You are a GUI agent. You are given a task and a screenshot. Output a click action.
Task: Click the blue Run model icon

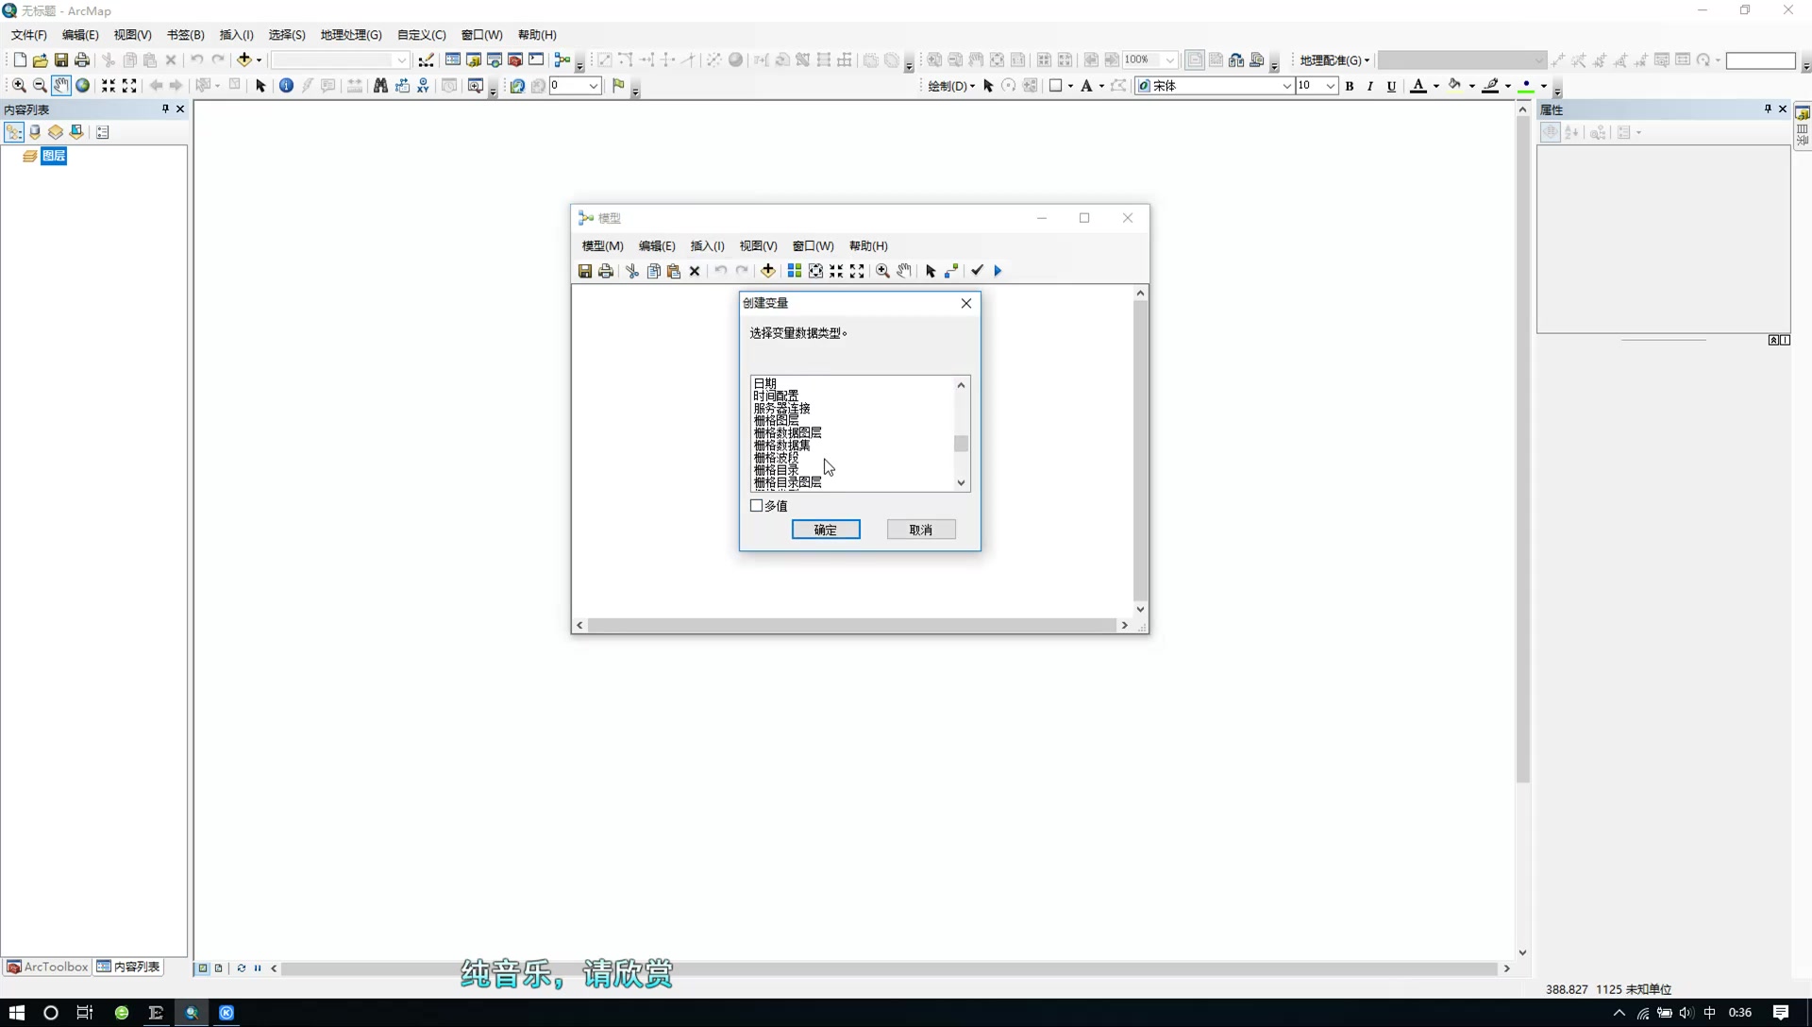click(x=998, y=271)
